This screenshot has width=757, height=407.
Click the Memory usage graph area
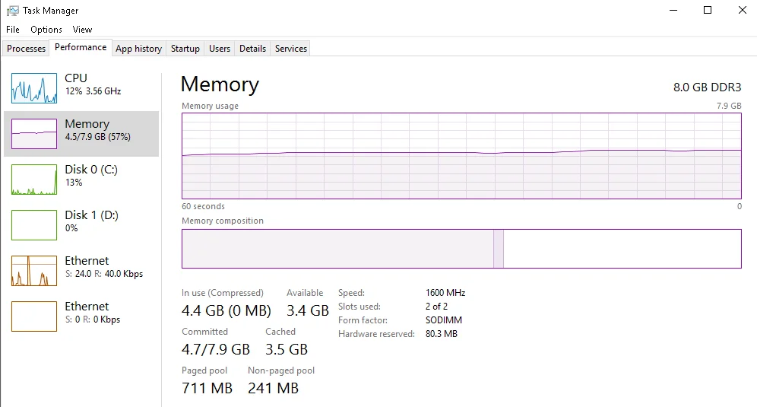[461, 156]
